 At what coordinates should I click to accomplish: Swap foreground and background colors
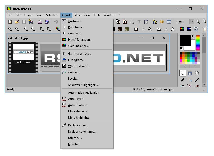193,37
